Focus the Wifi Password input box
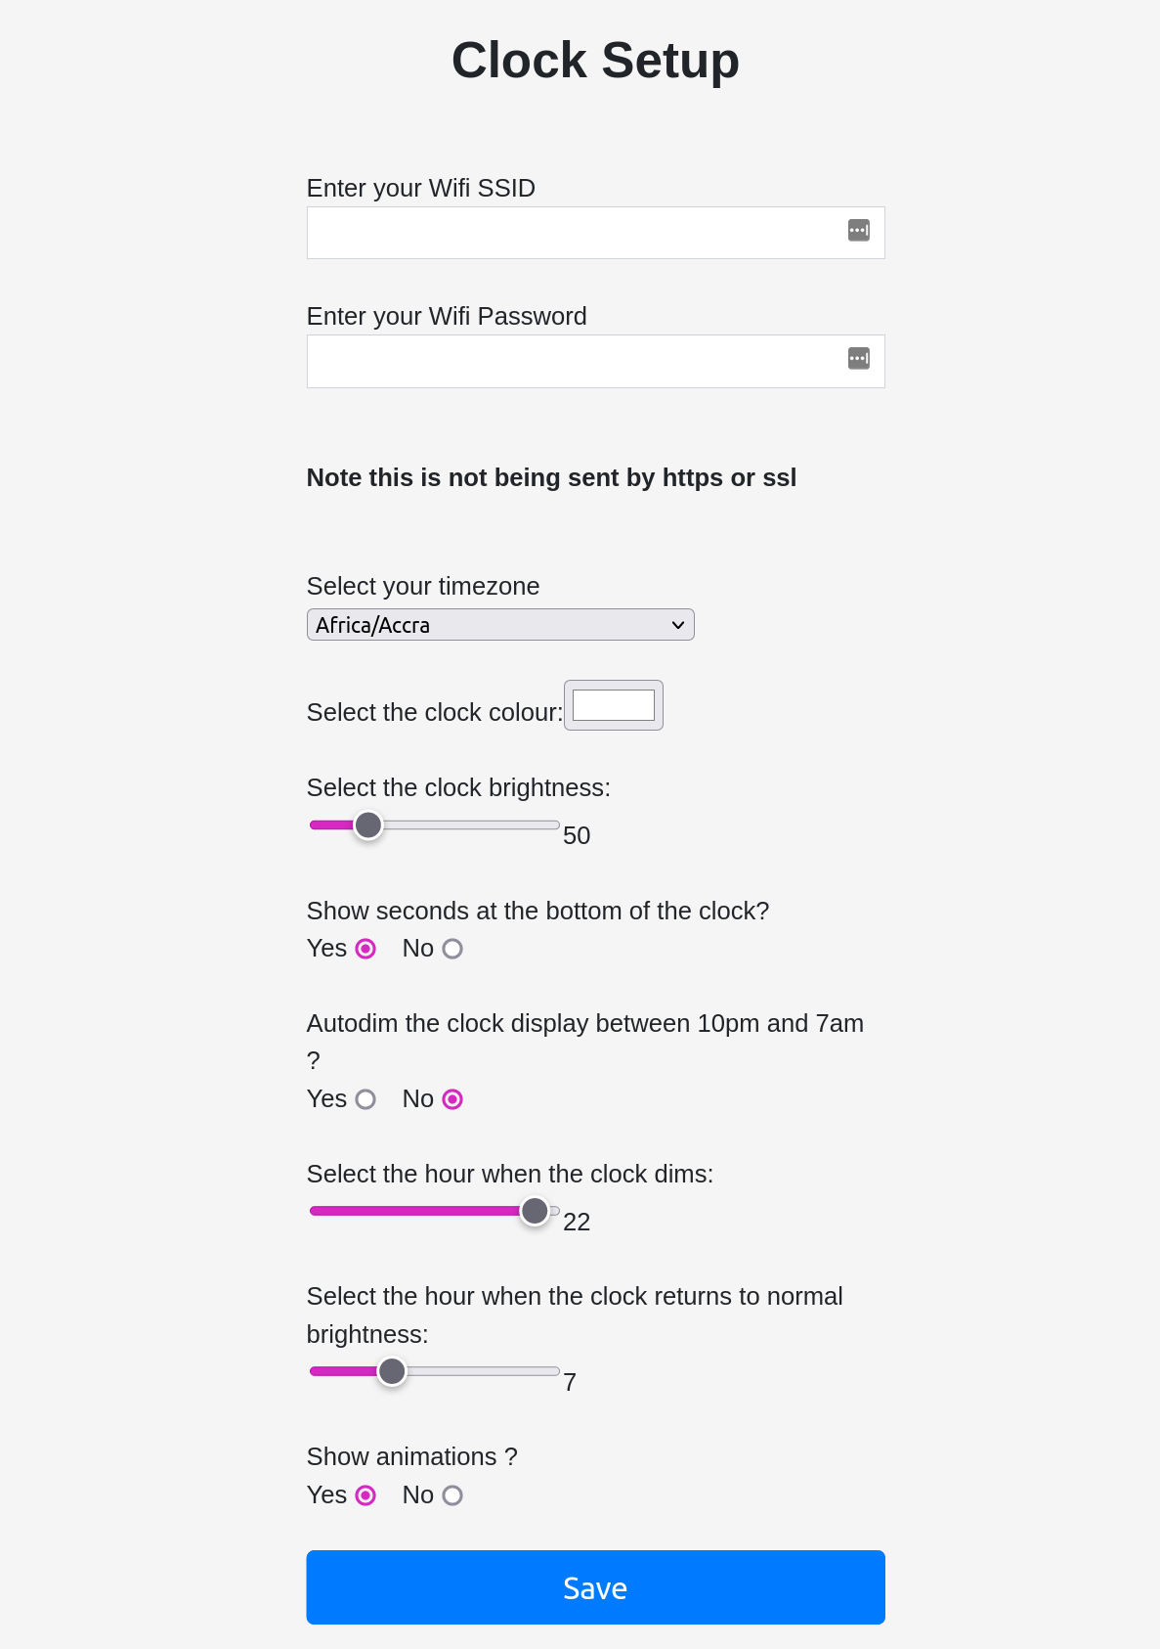The image size is (1160, 1649). pos(575,362)
